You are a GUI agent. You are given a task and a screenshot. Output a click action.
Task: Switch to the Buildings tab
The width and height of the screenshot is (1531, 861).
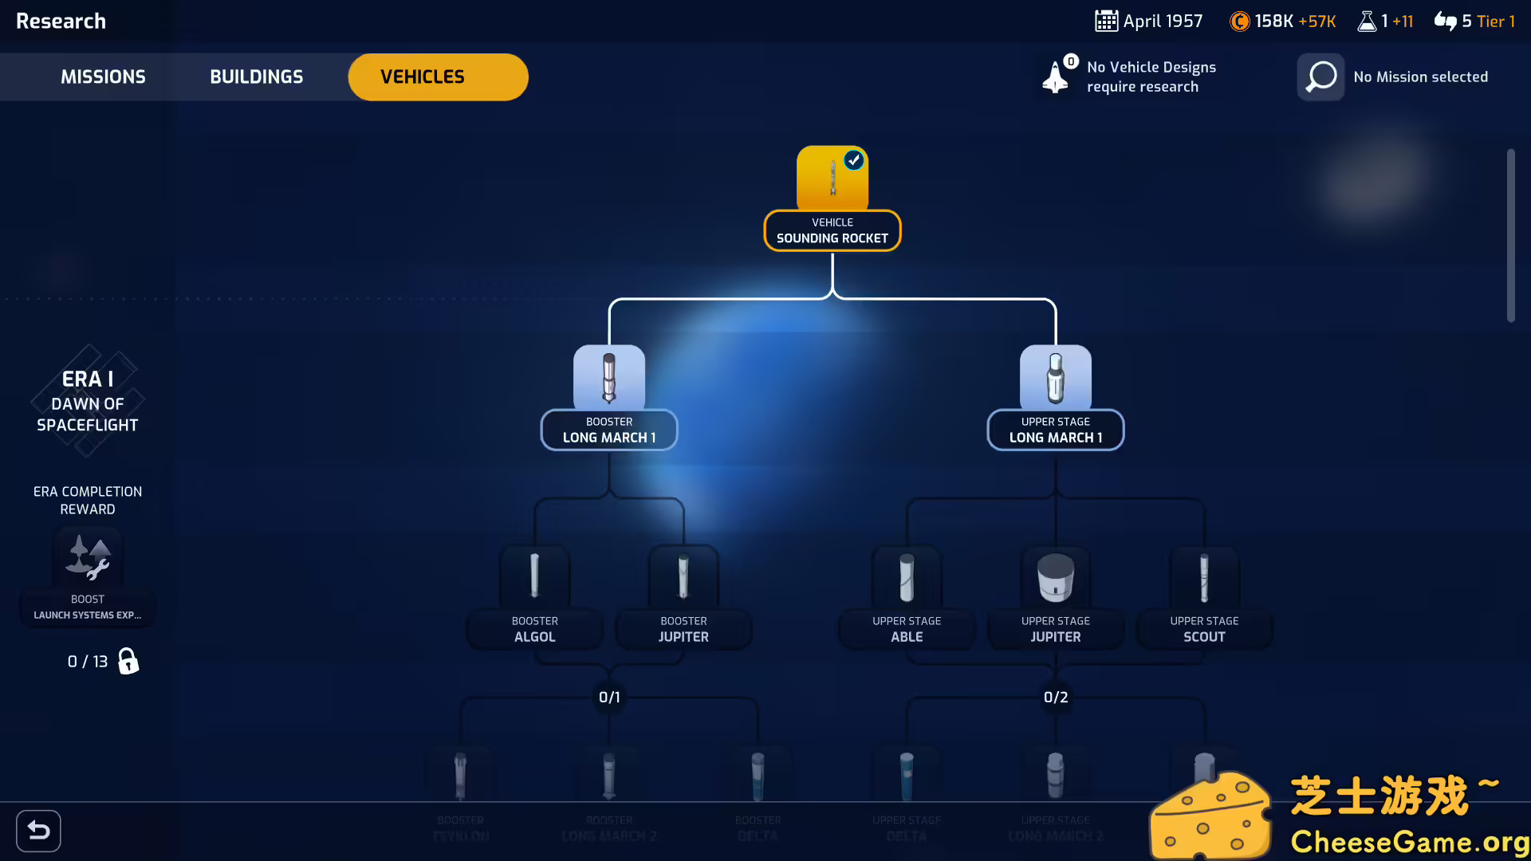pos(256,77)
